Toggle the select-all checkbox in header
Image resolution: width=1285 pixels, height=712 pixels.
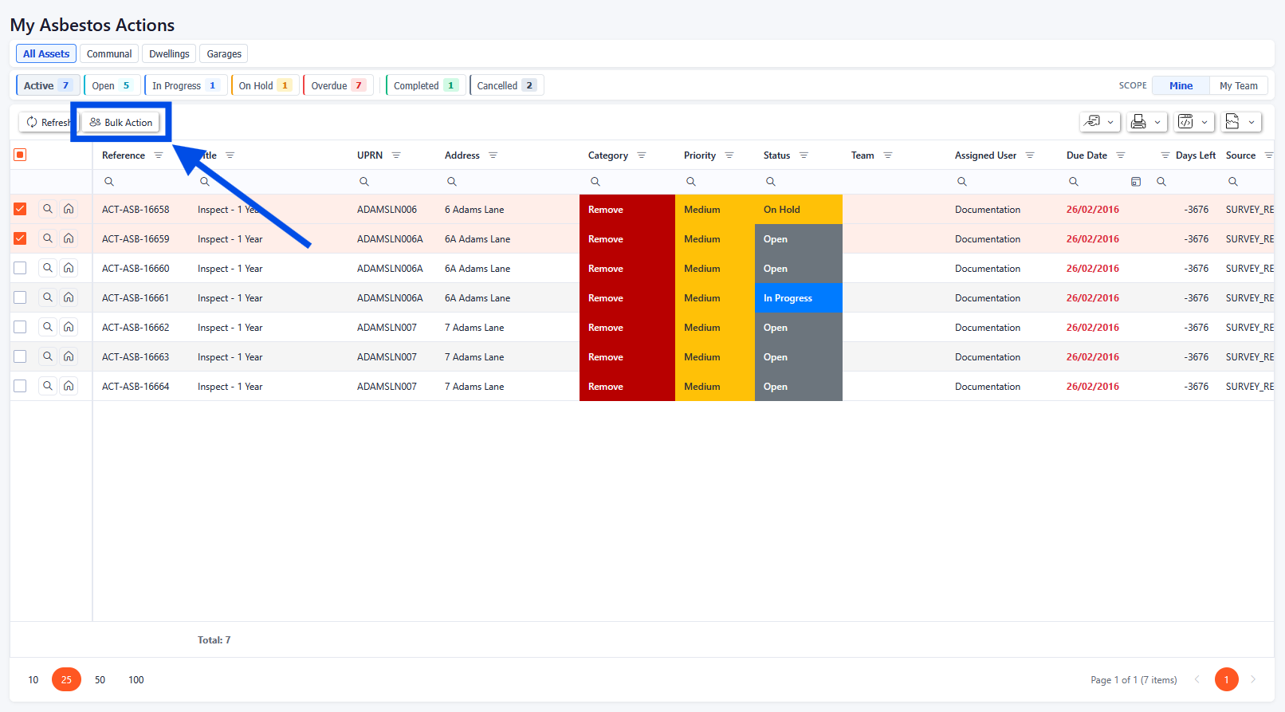[x=20, y=155]
